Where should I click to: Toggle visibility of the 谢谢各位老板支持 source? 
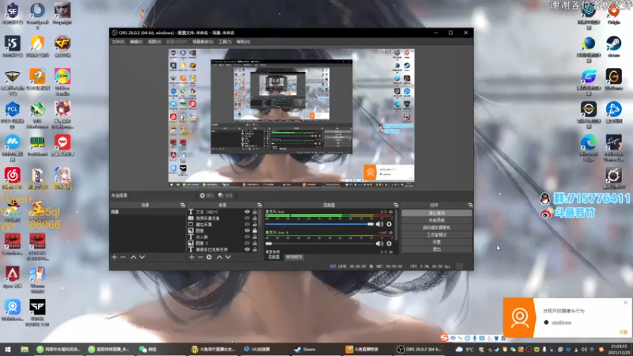(x=247, y=249)
